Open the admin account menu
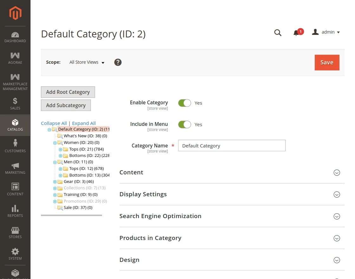The image size is (355, 279). point(326,32)
